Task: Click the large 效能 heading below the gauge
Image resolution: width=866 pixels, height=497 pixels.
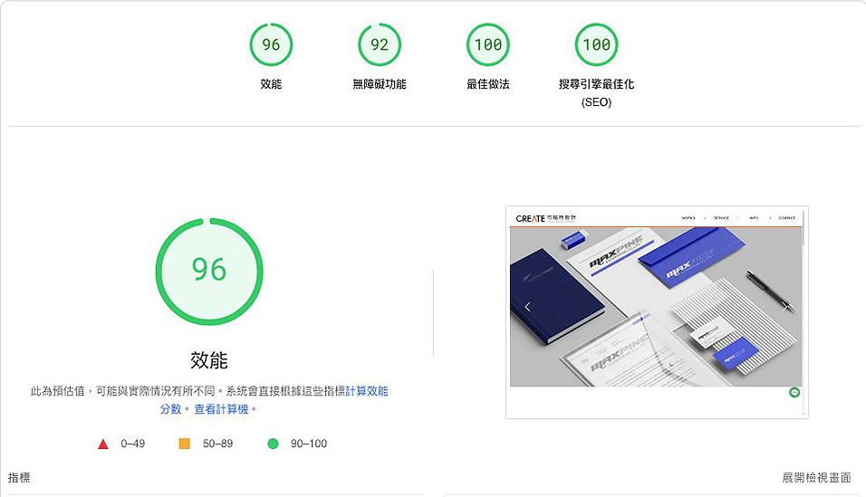Action: click(x=209, y=360)
